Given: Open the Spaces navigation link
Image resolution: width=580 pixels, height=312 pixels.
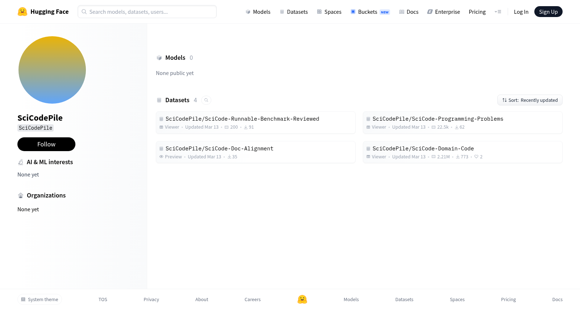Looking at the screenshot, I should (329, 12).
